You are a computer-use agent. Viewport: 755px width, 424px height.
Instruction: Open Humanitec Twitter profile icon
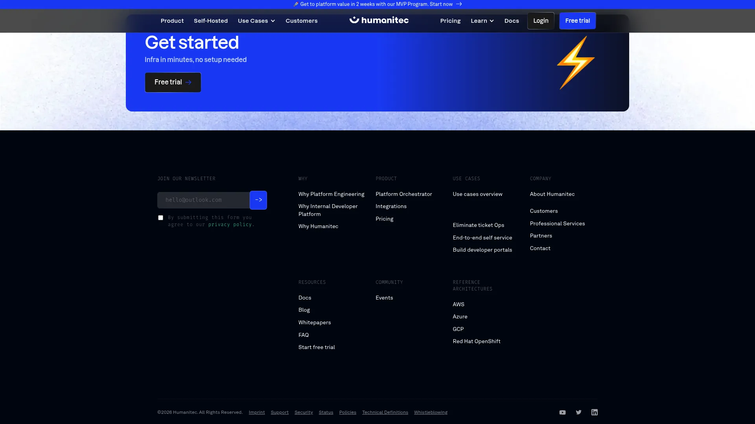coord(578,412)
